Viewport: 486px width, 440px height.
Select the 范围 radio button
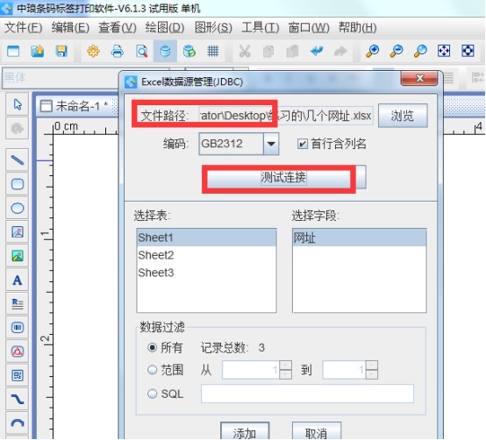coord(152,370)
